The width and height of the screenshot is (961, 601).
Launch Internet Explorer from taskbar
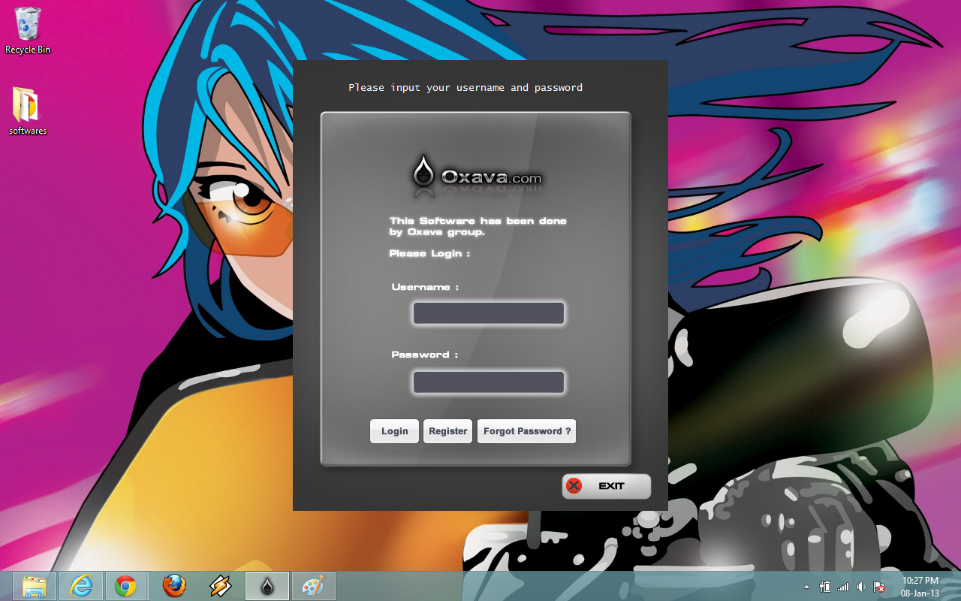pos(80,586)
